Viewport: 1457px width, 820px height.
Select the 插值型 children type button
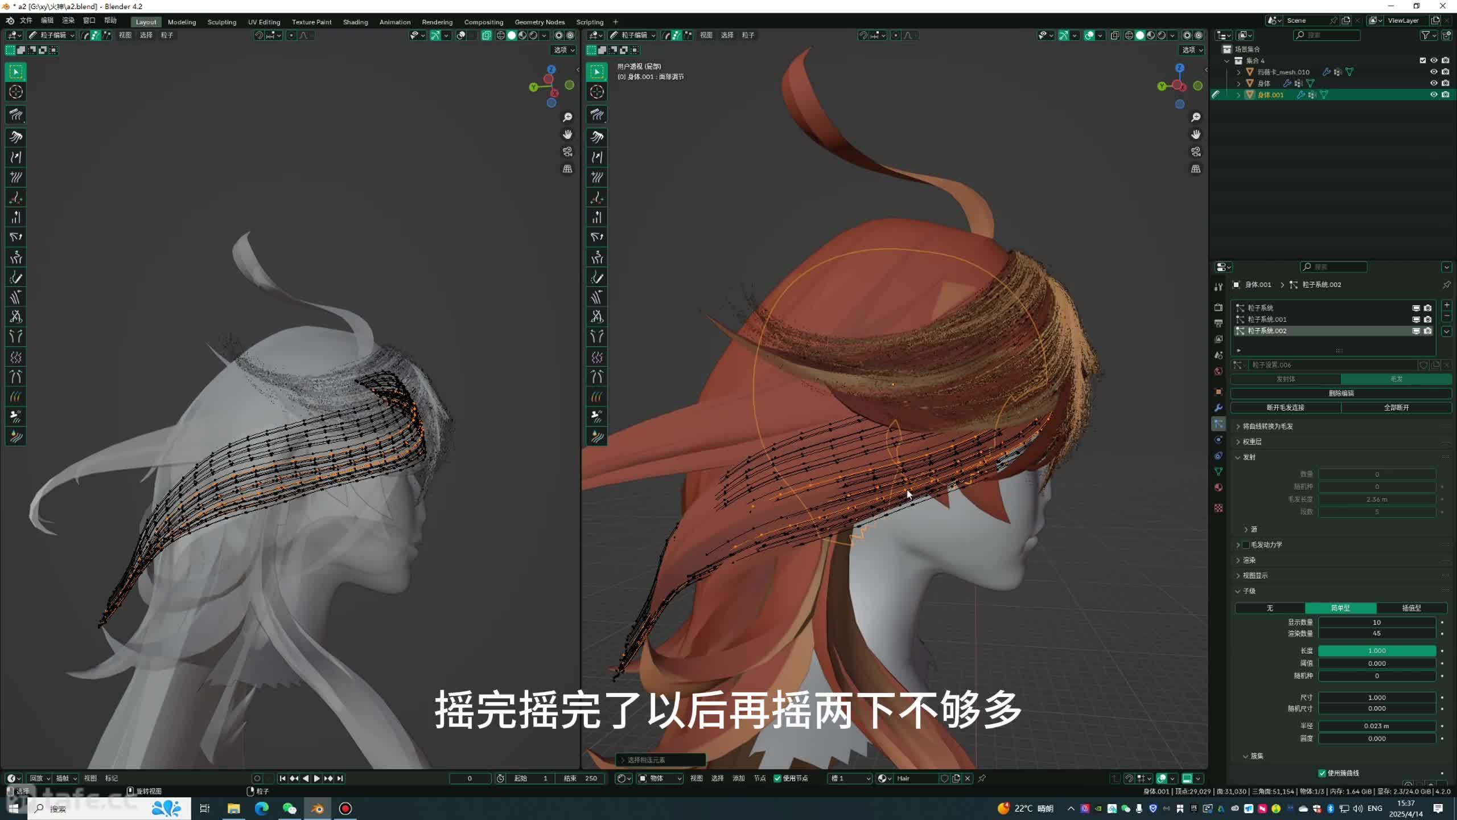pos(1411,608)
